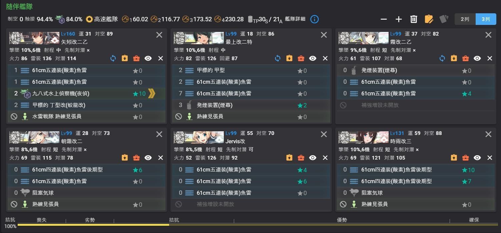Toggle the eye icon on 最上改二特
Viewport: 501px width, 233px height.
(x=313, y=58)
